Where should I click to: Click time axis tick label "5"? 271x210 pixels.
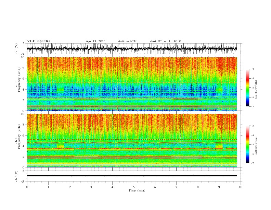coord(134,187)
